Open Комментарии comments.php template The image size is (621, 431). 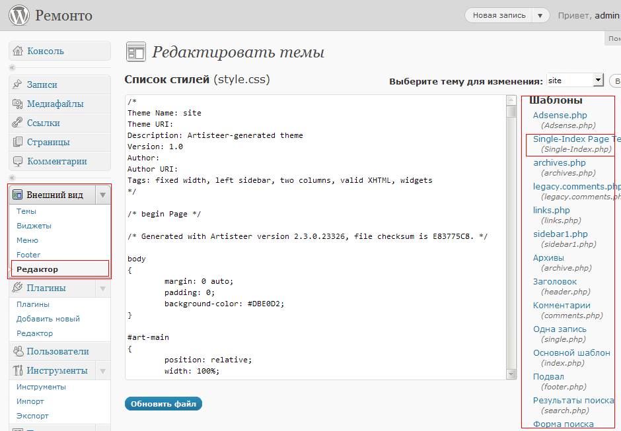pyautogui.click(x=562, y=305)
